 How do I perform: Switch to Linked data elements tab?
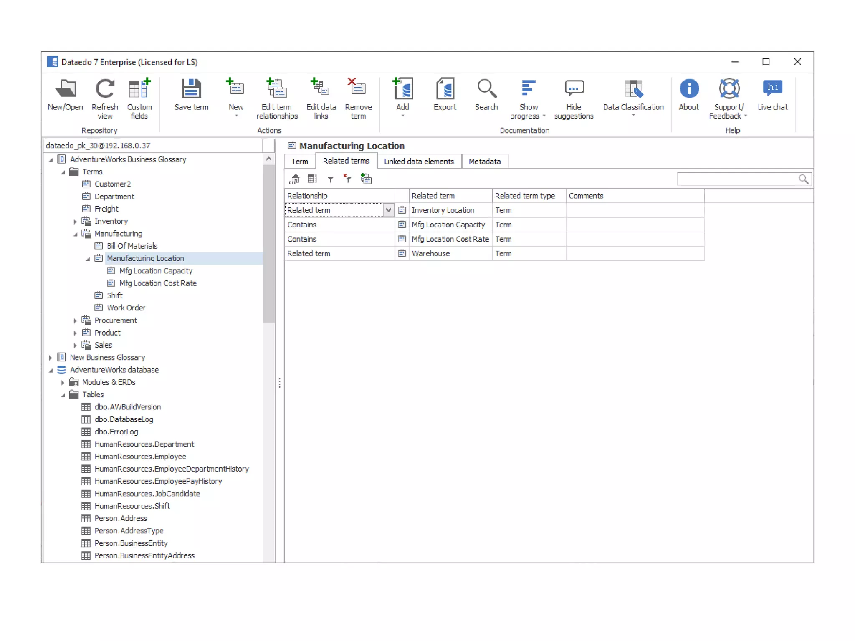tap(419, 161)
